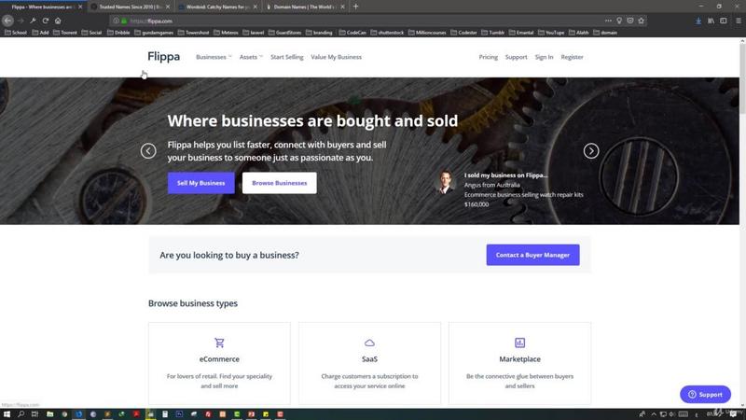Open Codester bookmarks folder

[x=463, y=33]
